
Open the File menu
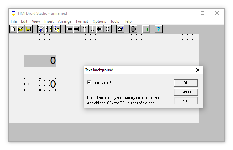click(14, 21)
